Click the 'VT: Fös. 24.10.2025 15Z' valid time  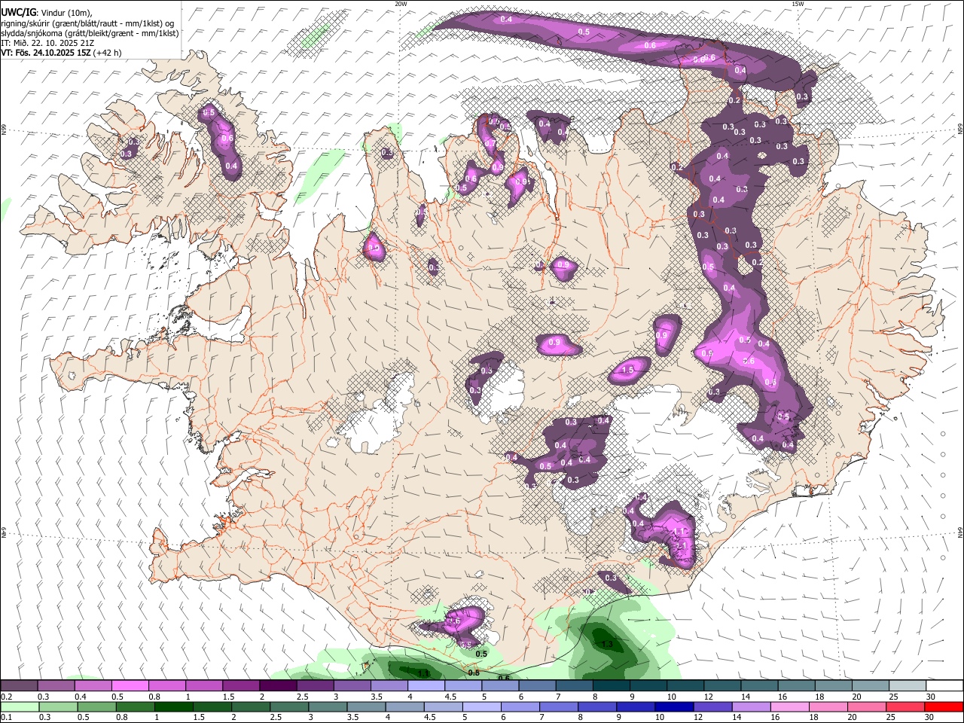tap(46, 53)
